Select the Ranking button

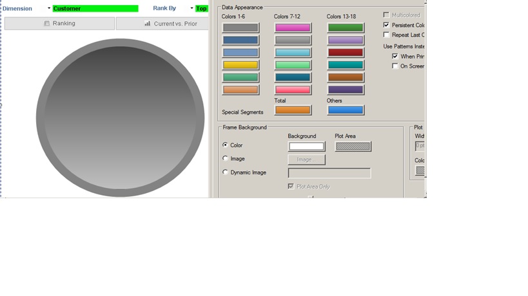[59, 24]
